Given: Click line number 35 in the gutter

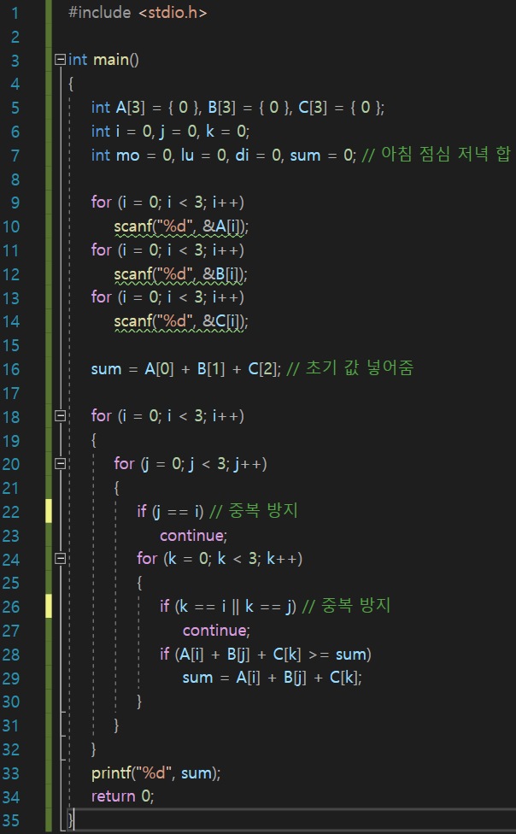Looking at the screenshot, I should [10, 820].
